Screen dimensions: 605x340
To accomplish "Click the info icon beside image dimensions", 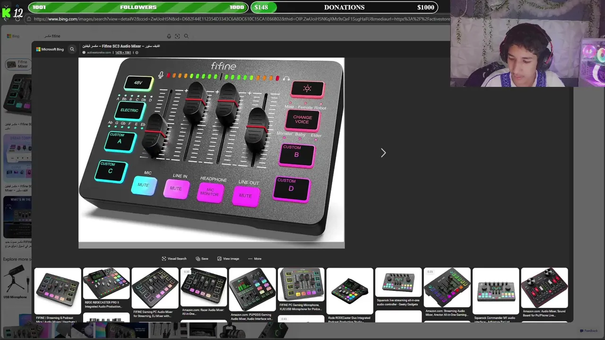I will point(137,52).
